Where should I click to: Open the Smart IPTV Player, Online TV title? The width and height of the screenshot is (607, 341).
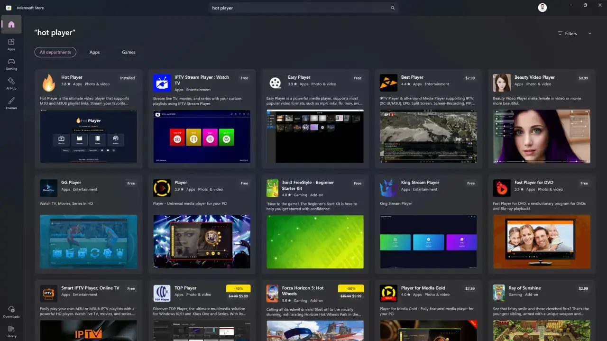(90, 288)
